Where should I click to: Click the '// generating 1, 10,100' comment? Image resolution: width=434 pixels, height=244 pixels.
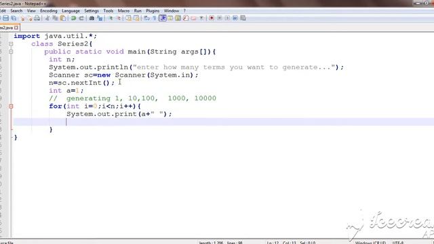point(133,98)
